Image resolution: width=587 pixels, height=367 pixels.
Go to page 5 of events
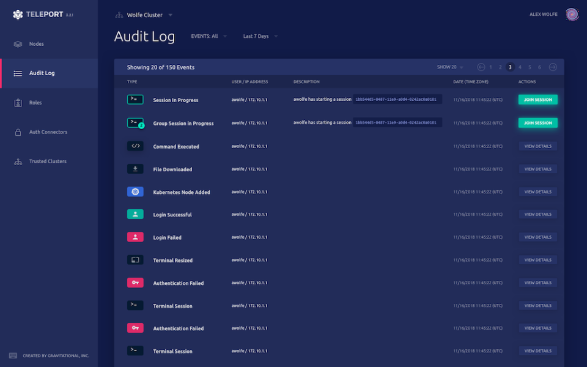click(530, 67)
